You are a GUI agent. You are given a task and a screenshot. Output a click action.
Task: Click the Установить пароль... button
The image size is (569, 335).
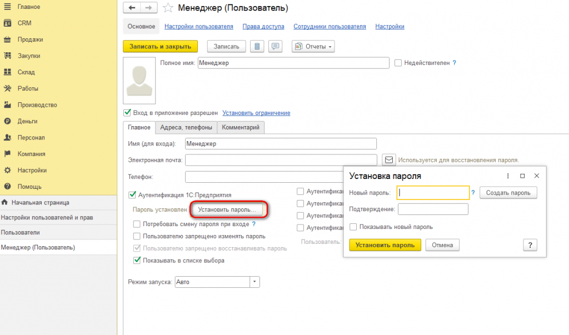point(227,209)
